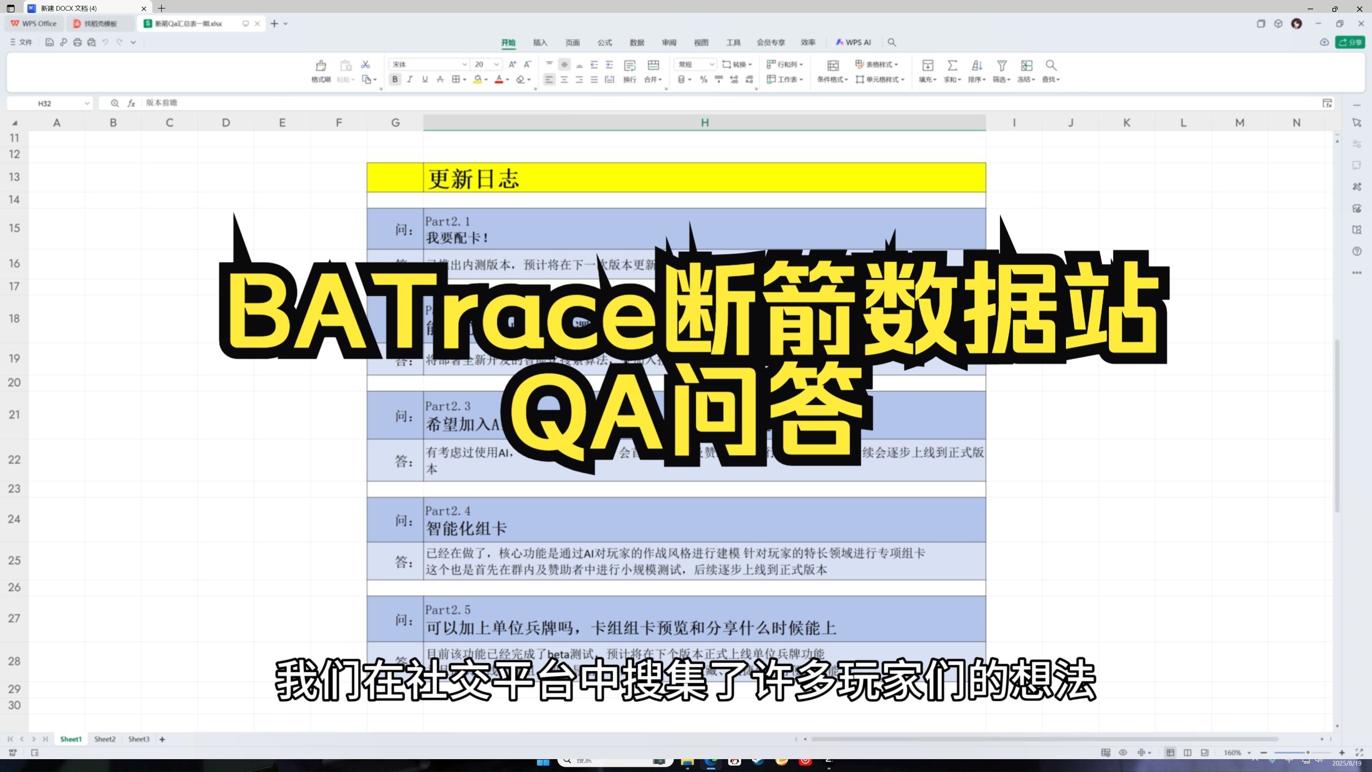
Task: Toggle Italic formatting
Action: pyautogui.click(x=410, y=79)
